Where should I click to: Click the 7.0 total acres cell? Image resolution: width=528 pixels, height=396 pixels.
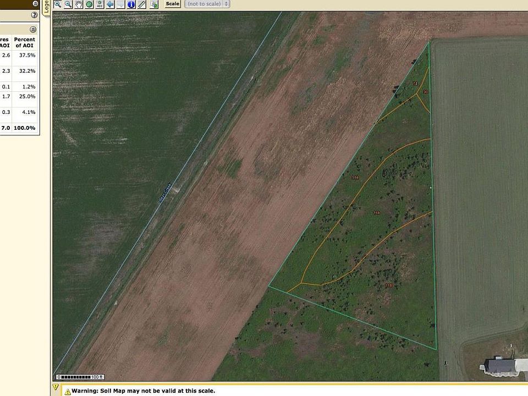pyautogui.click(x=5, y=128)
